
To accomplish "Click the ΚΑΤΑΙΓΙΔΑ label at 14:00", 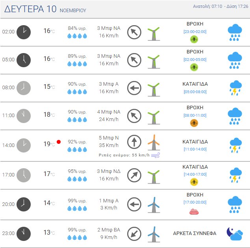I will coord(195,141).
